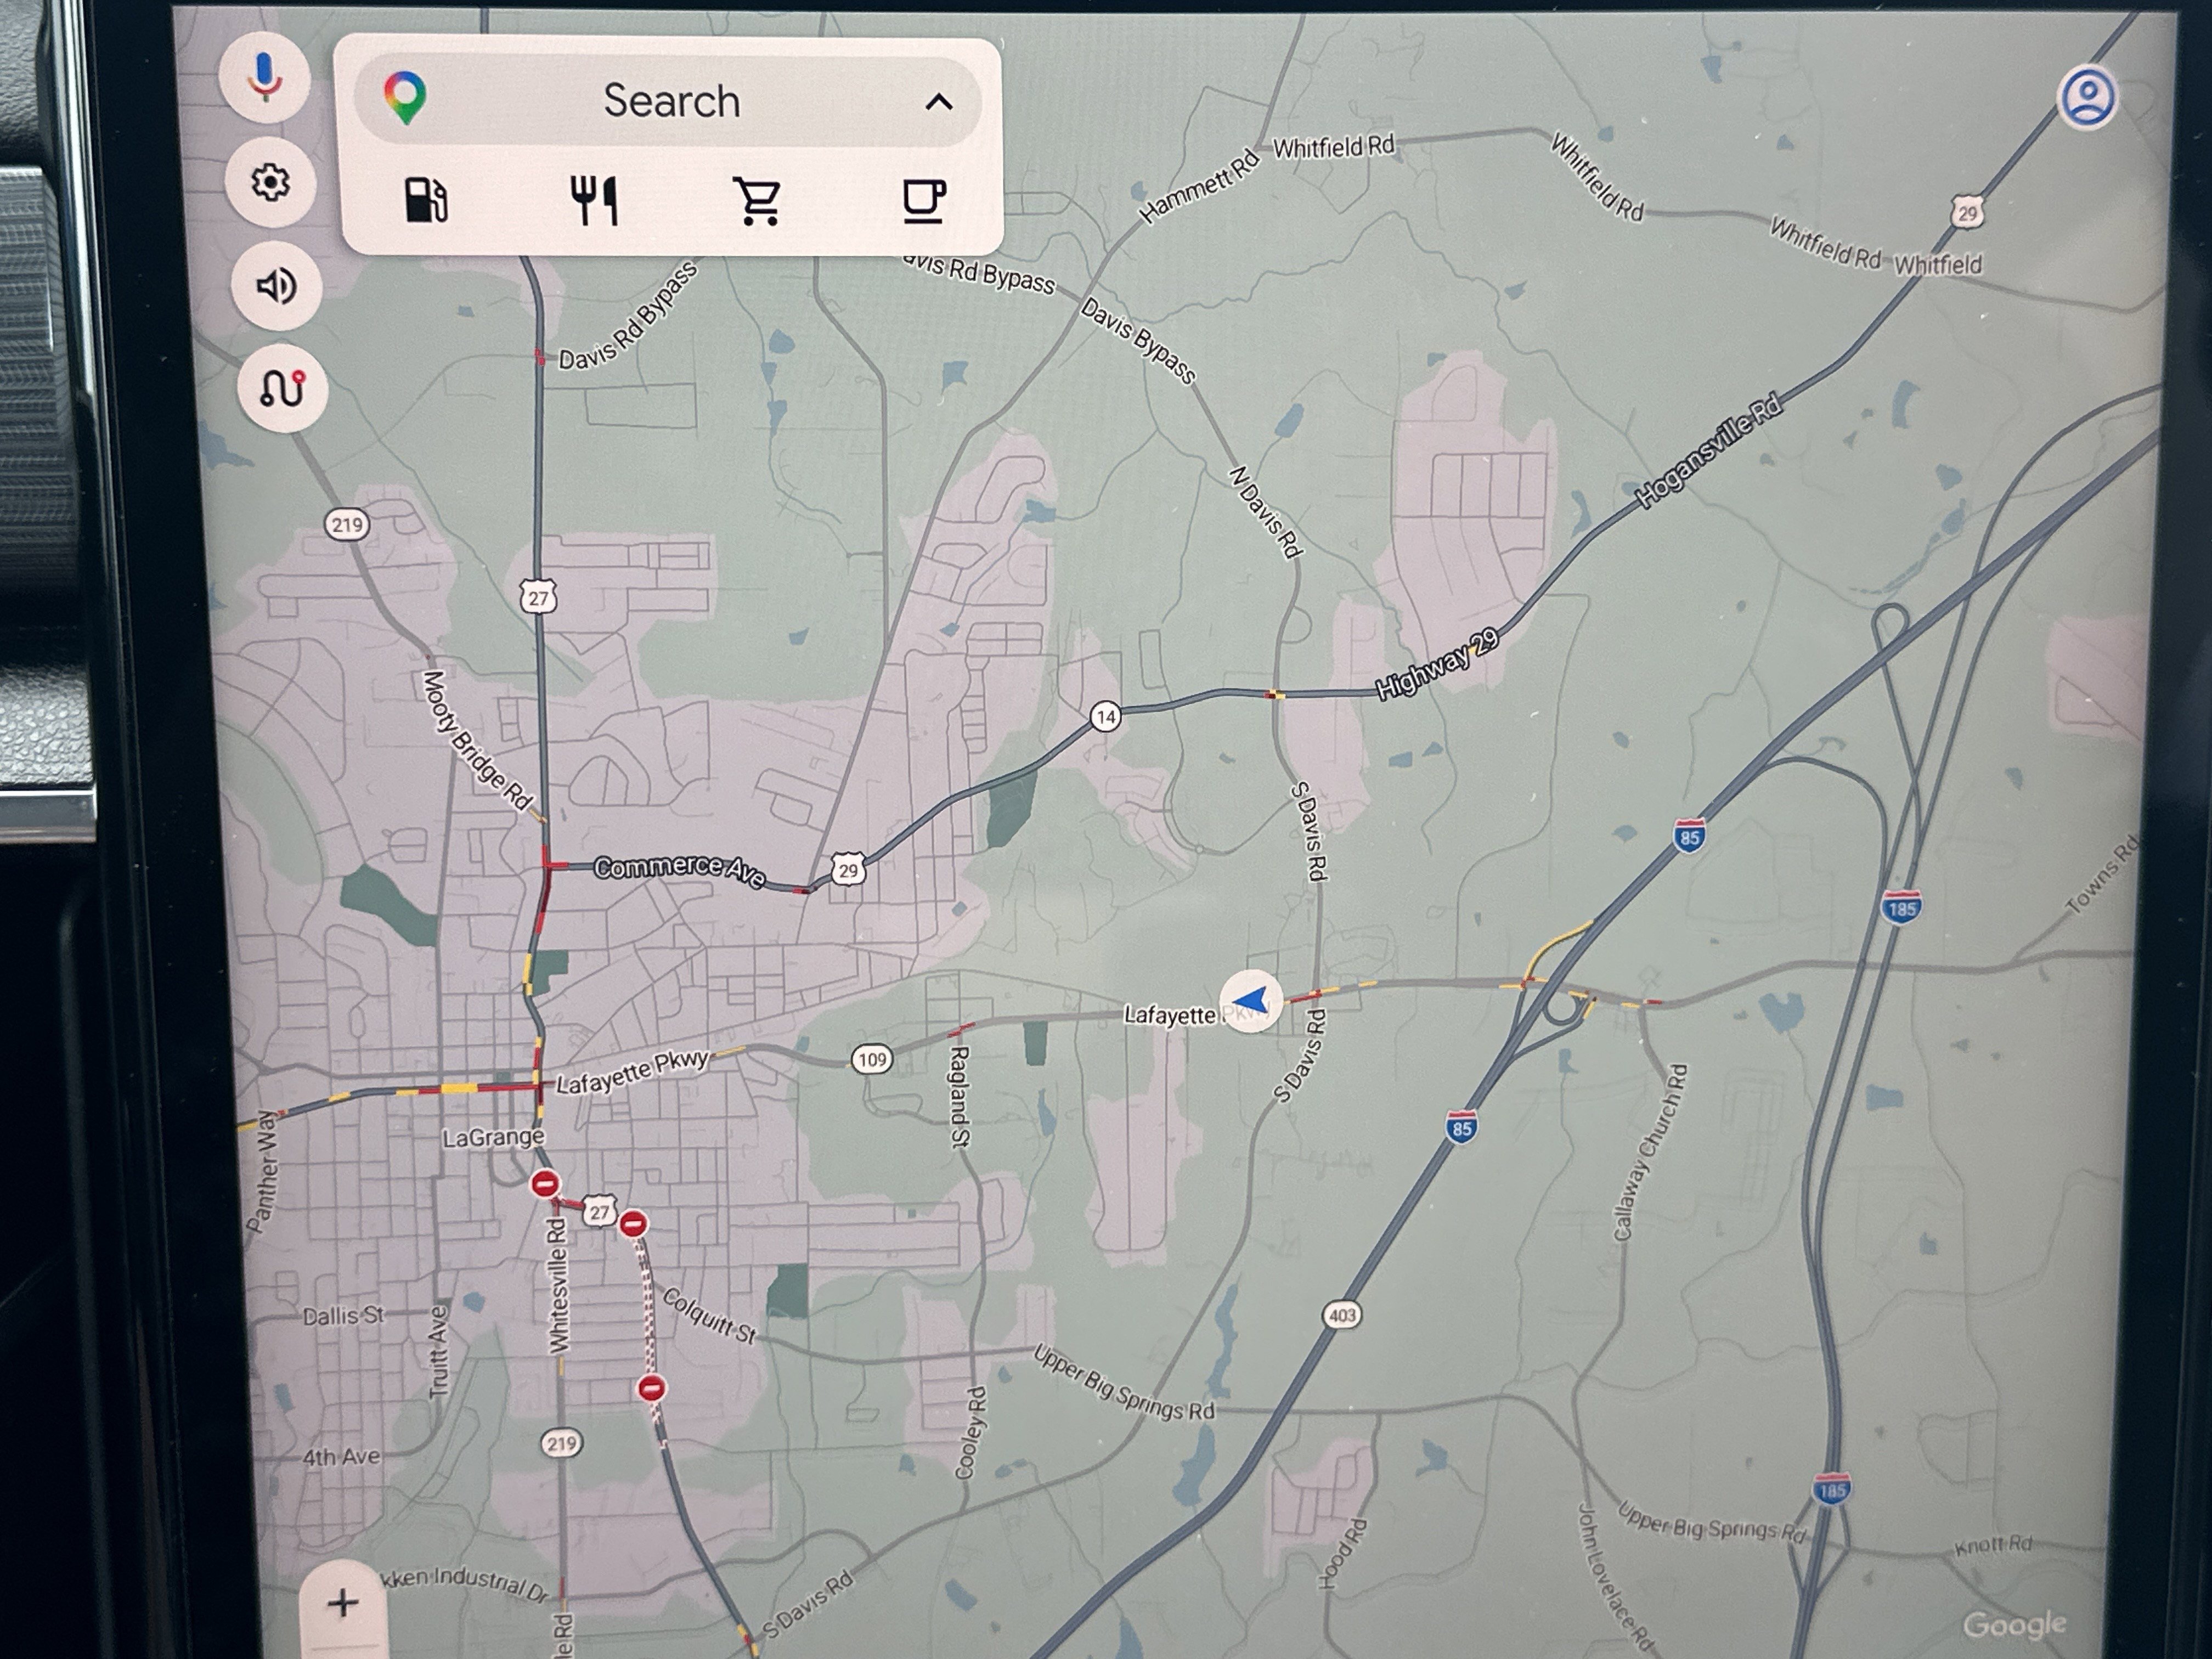Tap the Dallis St label
The image size is (2212, 1659).
pos(343,1316)
